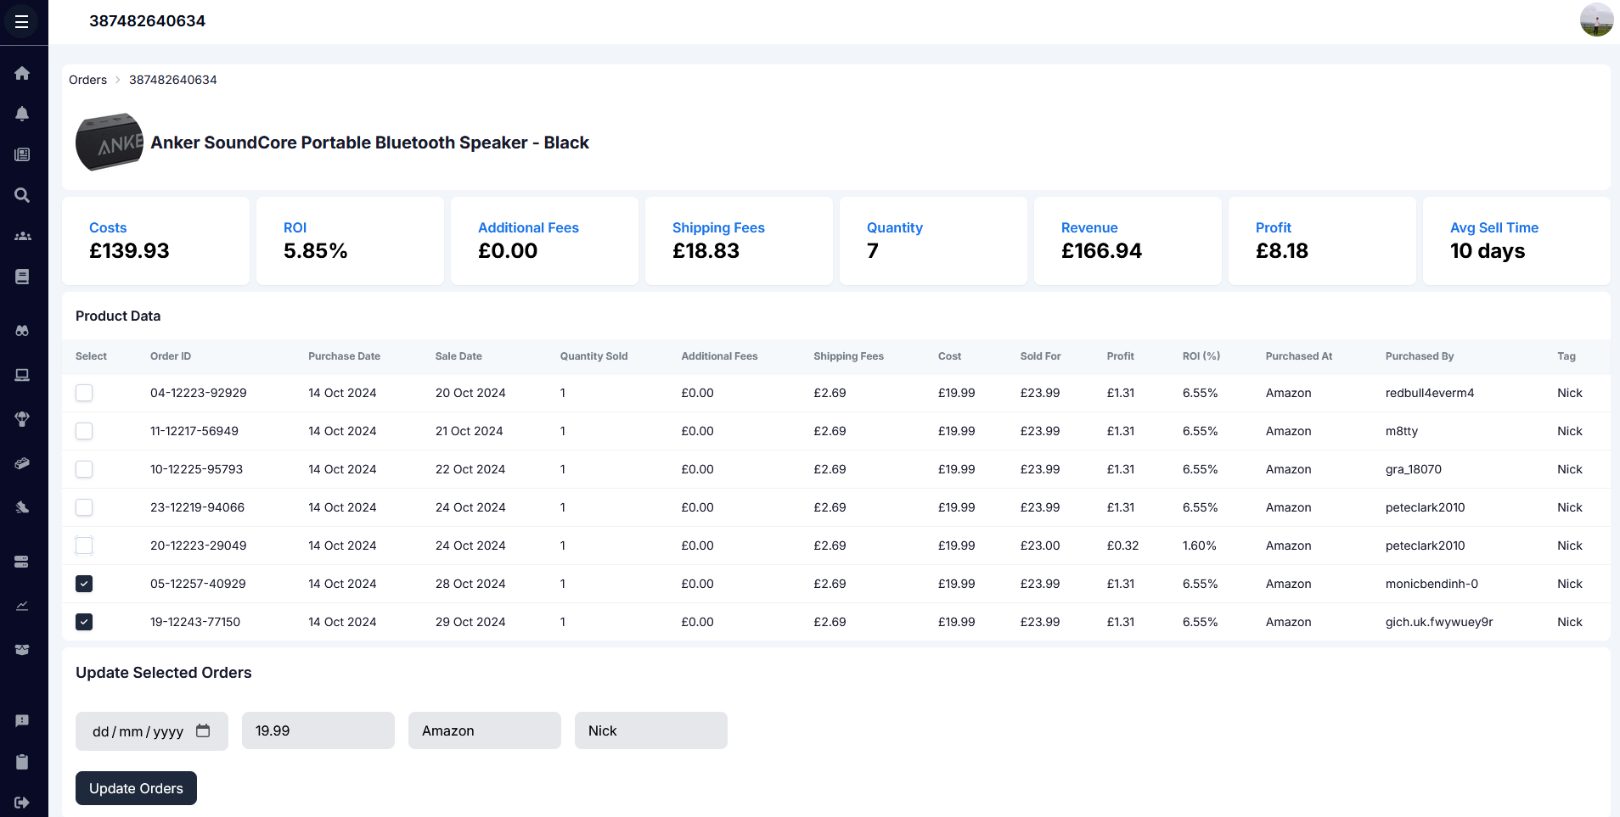Click the Avg Sell Time 10 days card
The image size is (1620, 817).
[x=1516, y=241]
